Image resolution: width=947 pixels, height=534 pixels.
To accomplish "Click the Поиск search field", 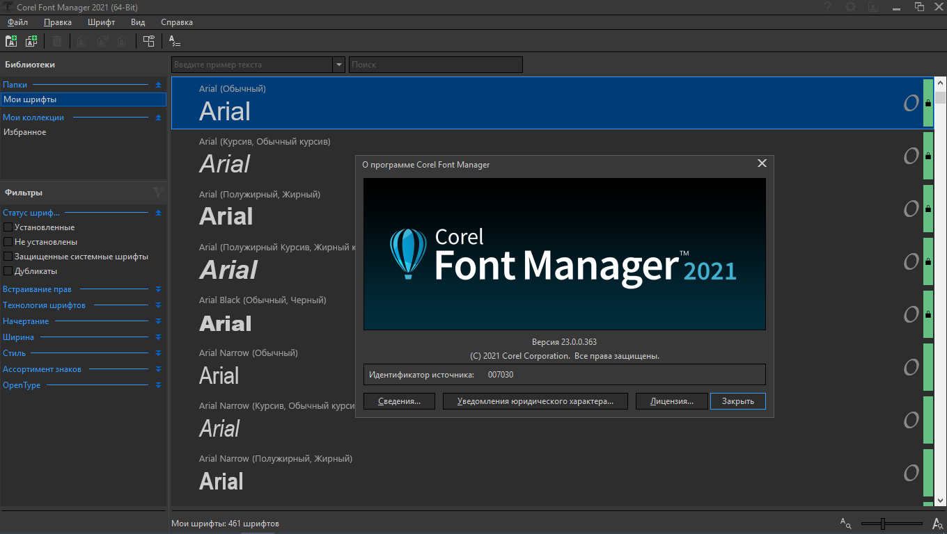I will (x=435, y=65).
